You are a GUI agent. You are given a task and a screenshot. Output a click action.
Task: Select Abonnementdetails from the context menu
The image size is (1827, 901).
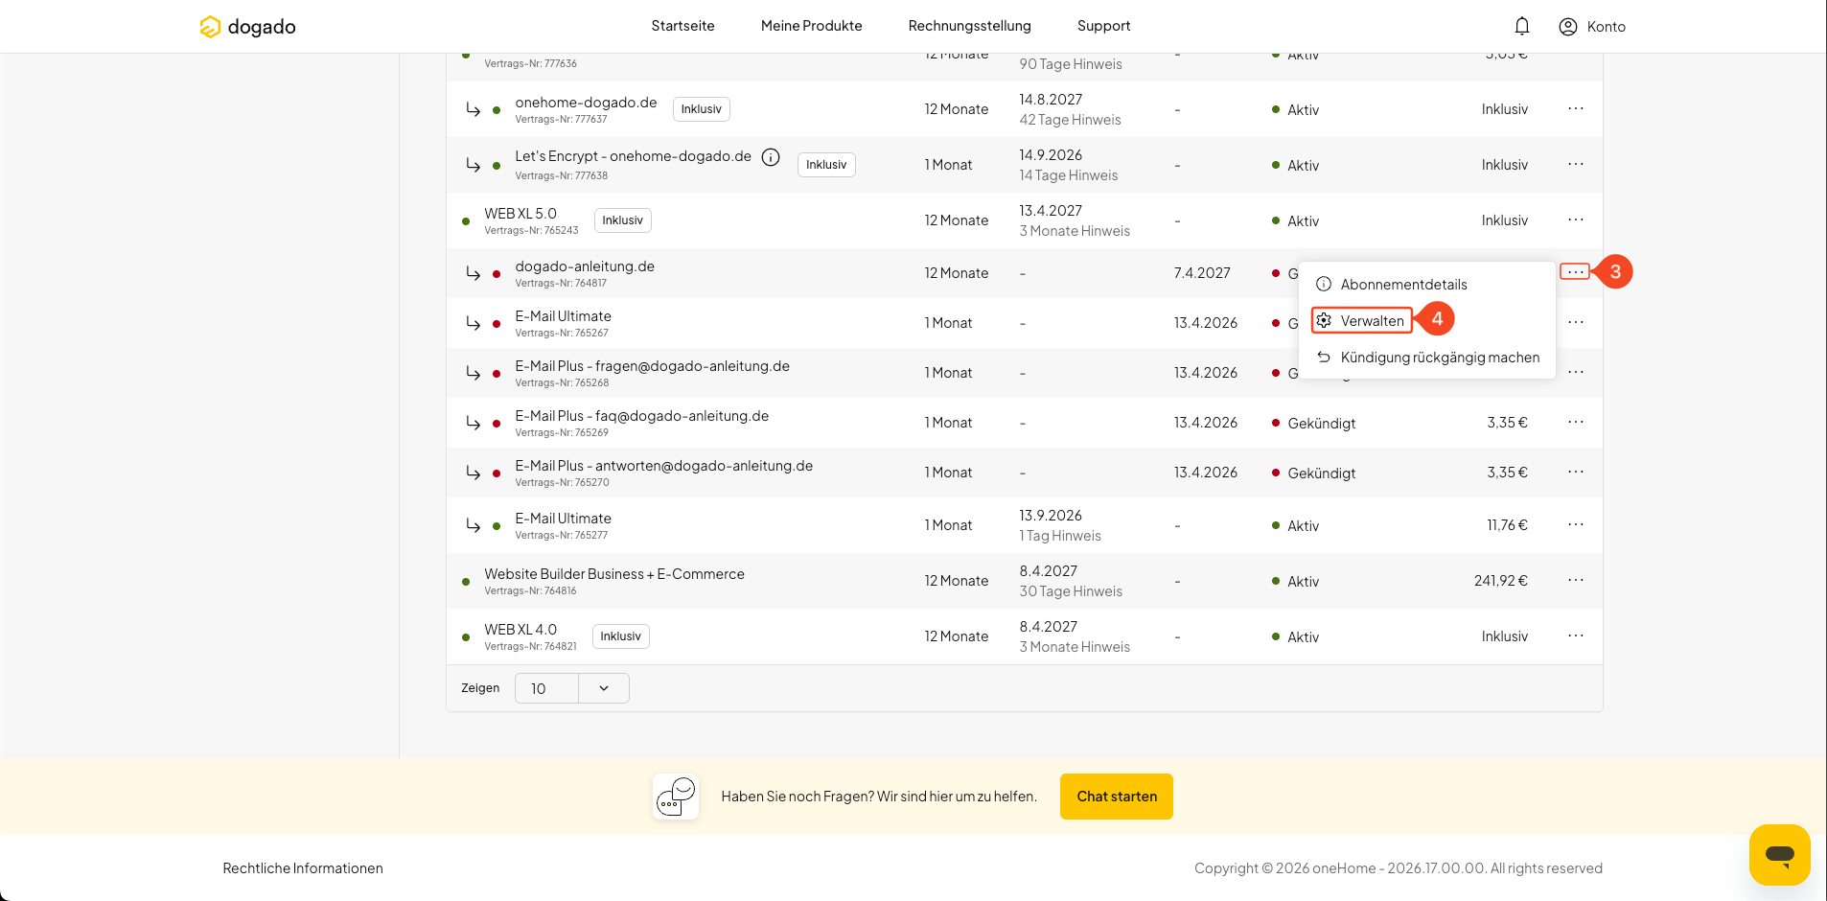1403,285
